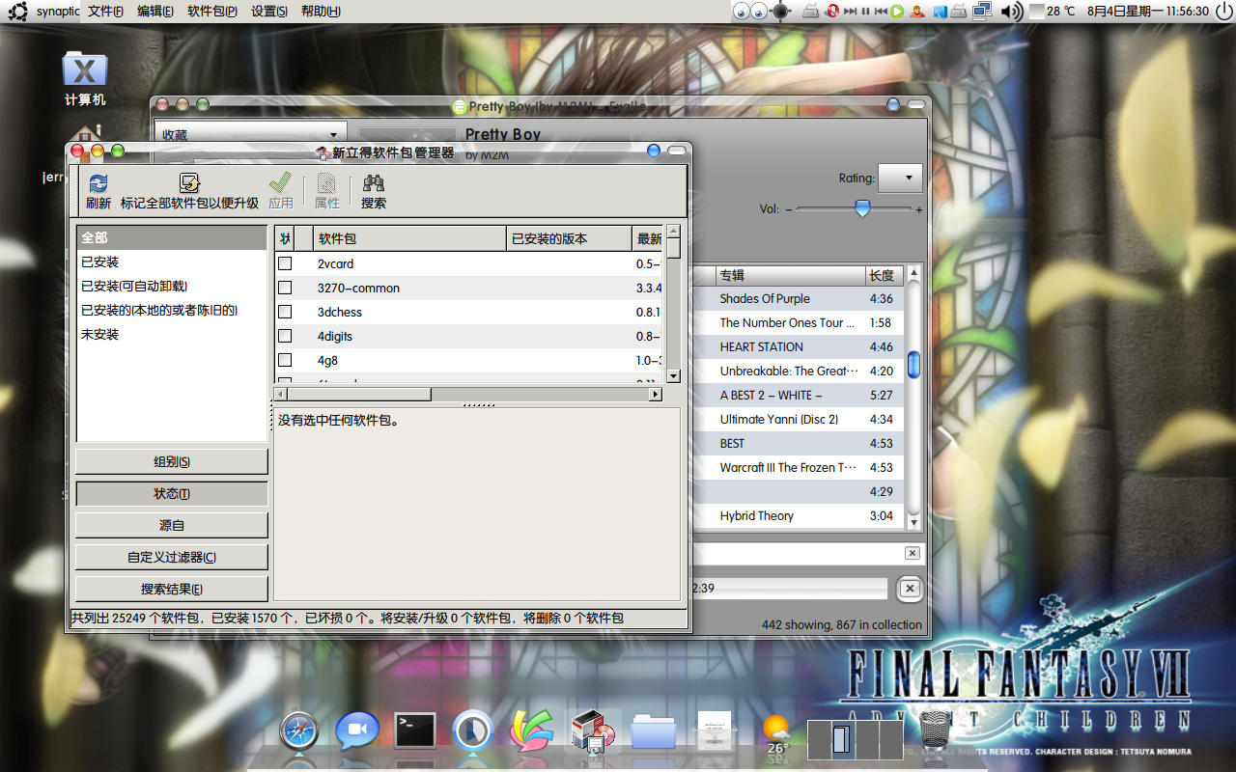Open the Computer (计算机) desktop icon
Screen dimensions: 1236x772
point(85,77)
